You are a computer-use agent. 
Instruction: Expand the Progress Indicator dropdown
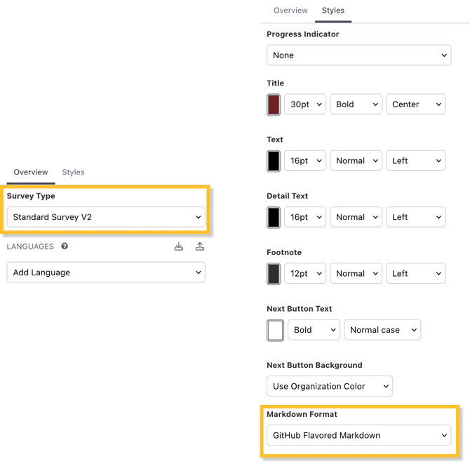click(x=359, y=55)
